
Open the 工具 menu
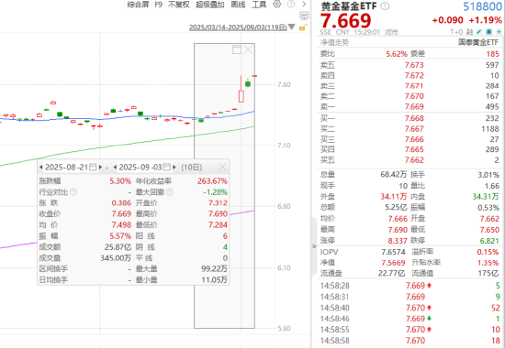pyautogui.click(x=259, y=5)
